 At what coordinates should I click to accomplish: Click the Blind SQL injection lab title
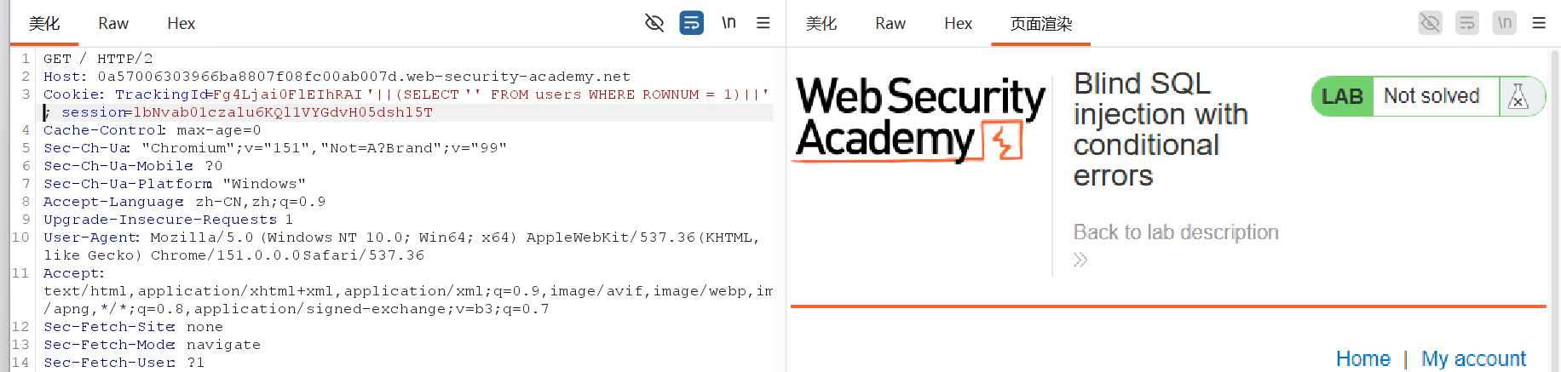coord(1161,129)
